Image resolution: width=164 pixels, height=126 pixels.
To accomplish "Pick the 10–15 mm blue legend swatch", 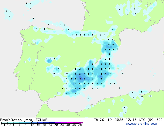I will click(x=34, y=123).
